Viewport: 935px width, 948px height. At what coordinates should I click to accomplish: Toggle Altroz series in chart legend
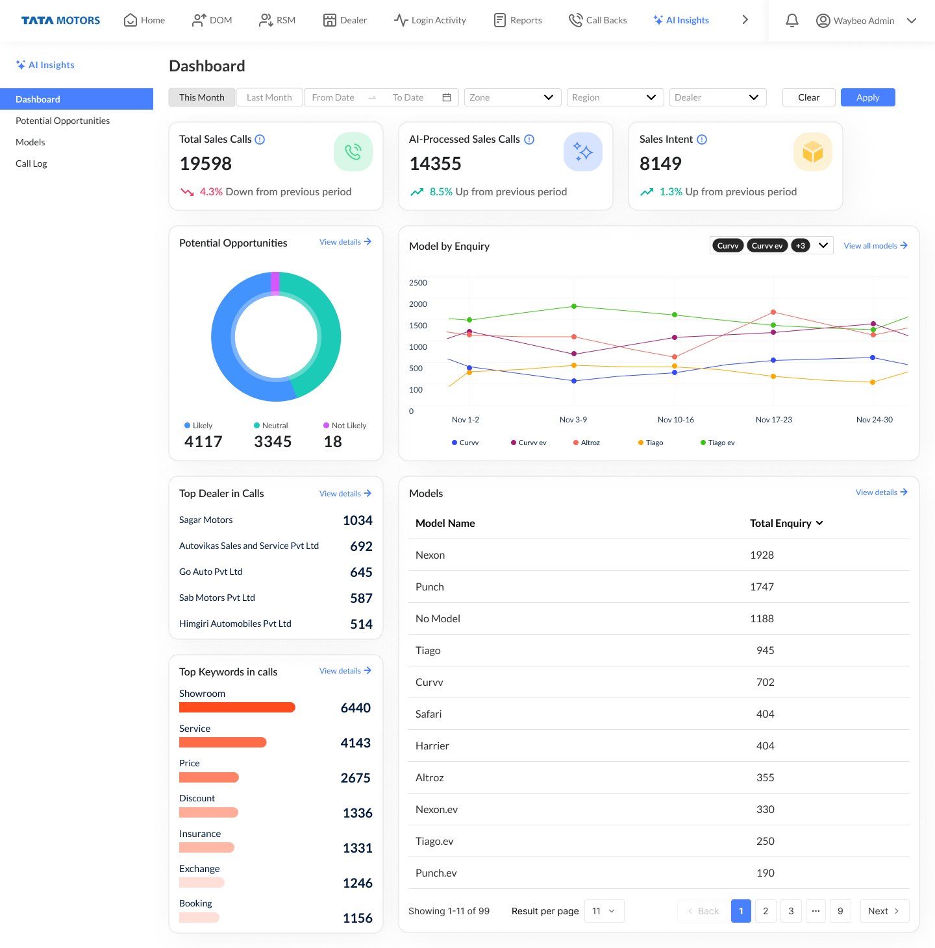tap(586, 443)
